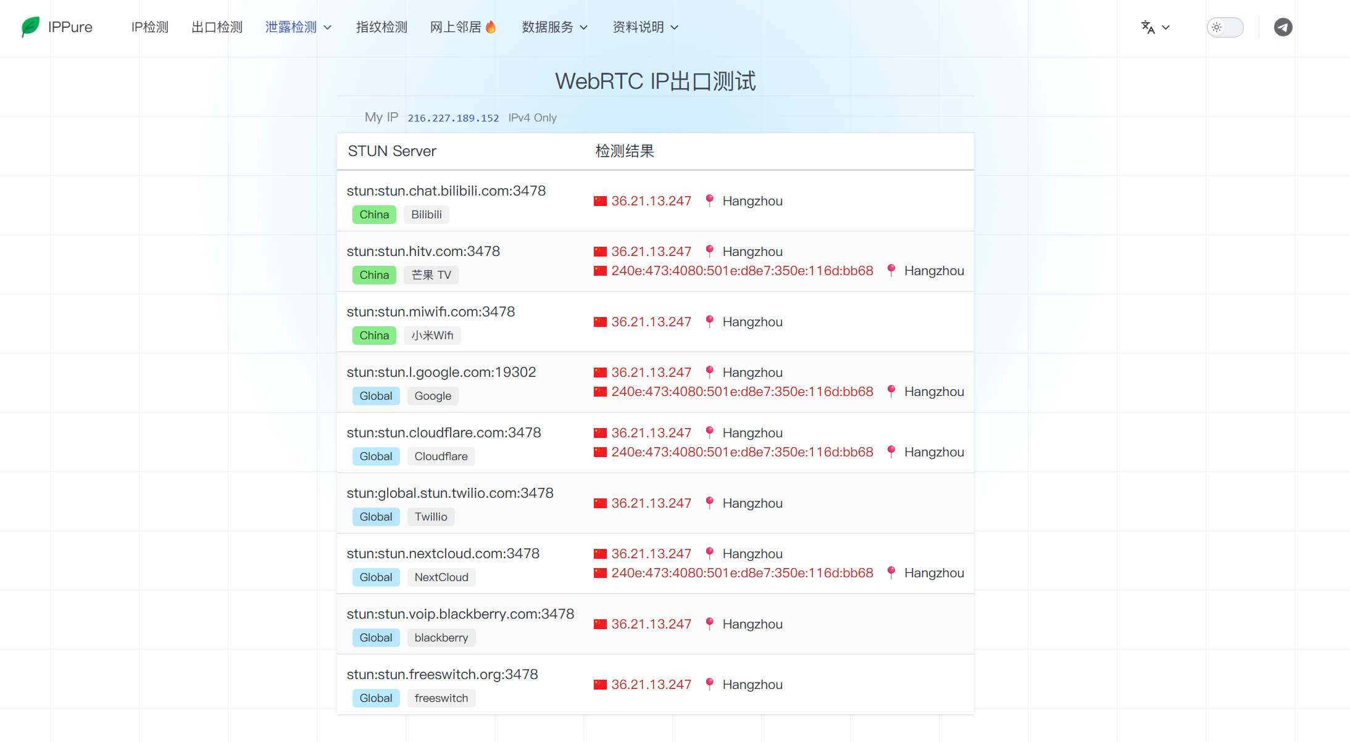Click location pin in miwifi row
The width and height of the screenshot is (1350, 742).
pos(709,321)
